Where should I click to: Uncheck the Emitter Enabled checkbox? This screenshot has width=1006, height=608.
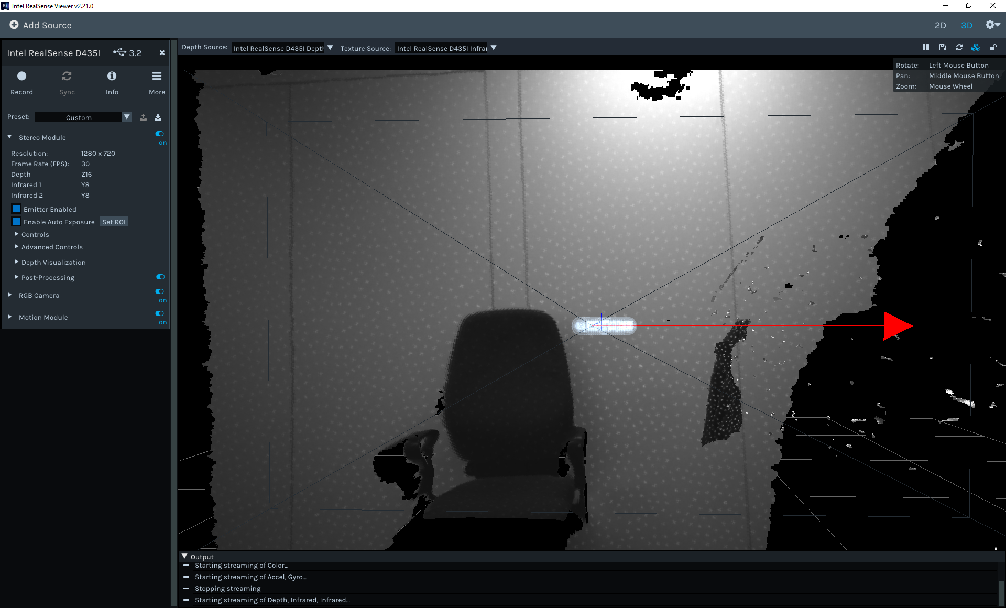click(16, 209)
